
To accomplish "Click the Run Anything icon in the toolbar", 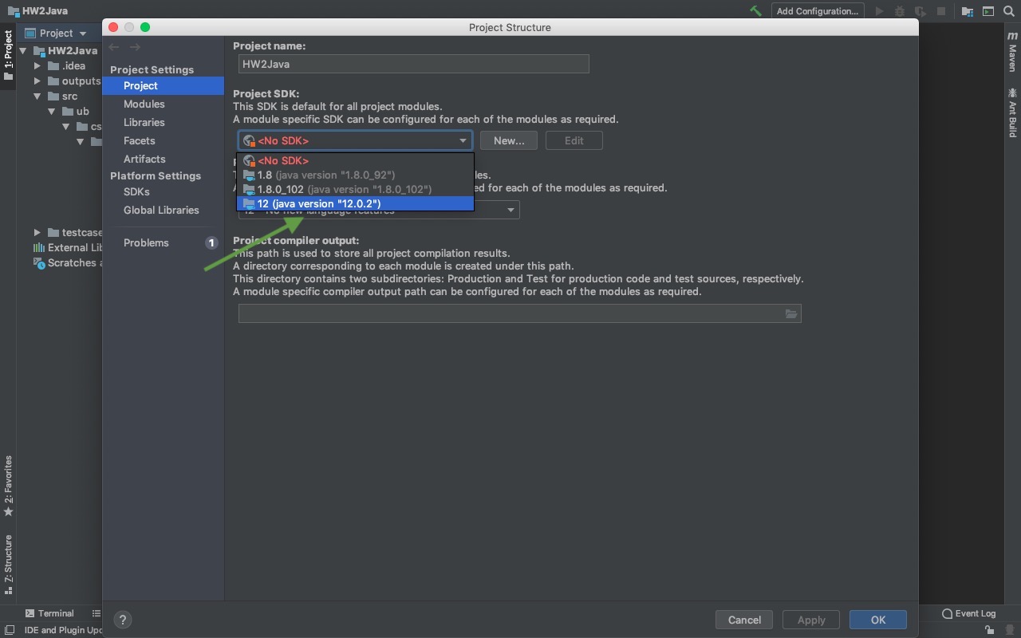I will click(988, 11).
